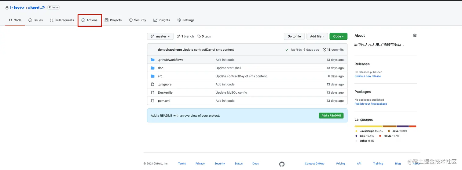Click the file icon beside .gitignore
The width and height of the screenshot is (462, 170).
pyautogui.click(x=153, y=84)
